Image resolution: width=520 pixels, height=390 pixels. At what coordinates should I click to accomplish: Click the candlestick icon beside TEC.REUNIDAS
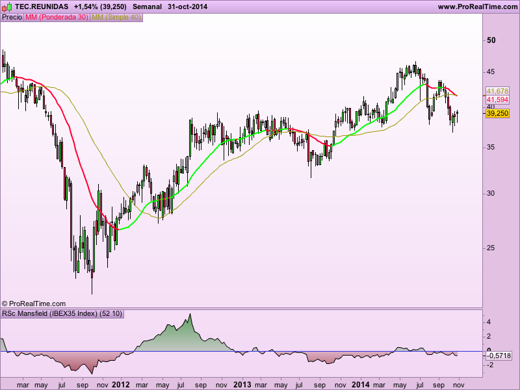[x=7, y=6]
